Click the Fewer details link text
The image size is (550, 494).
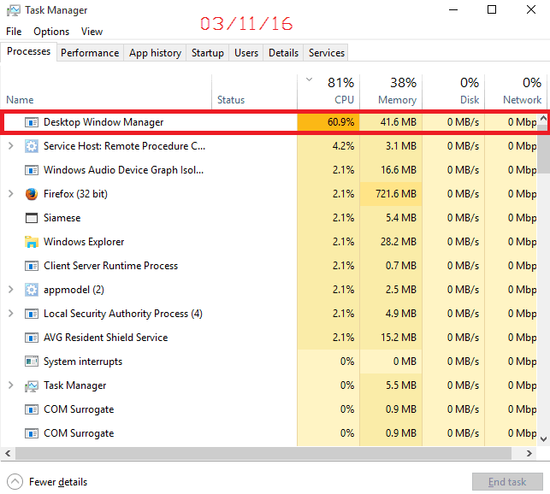pyautogui.click(x=58, y=482)
